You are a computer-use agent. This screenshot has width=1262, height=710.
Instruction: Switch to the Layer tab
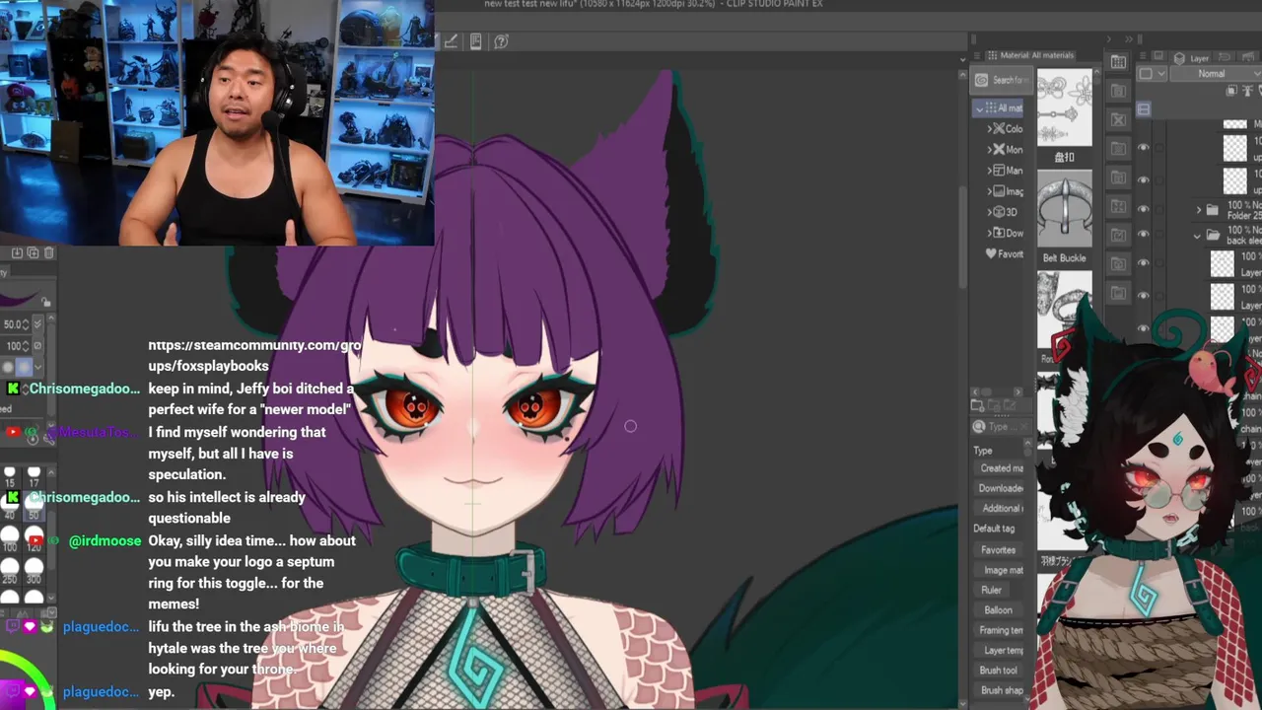[x=1190, y=58]
